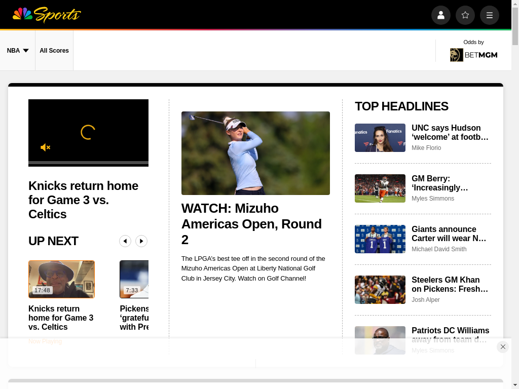
Task: Go to next Up Next video
Action: tap(141, 241)
